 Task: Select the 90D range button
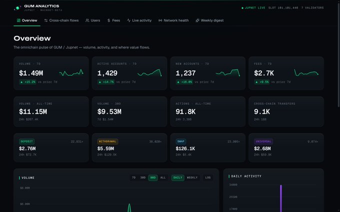(153, 178)
